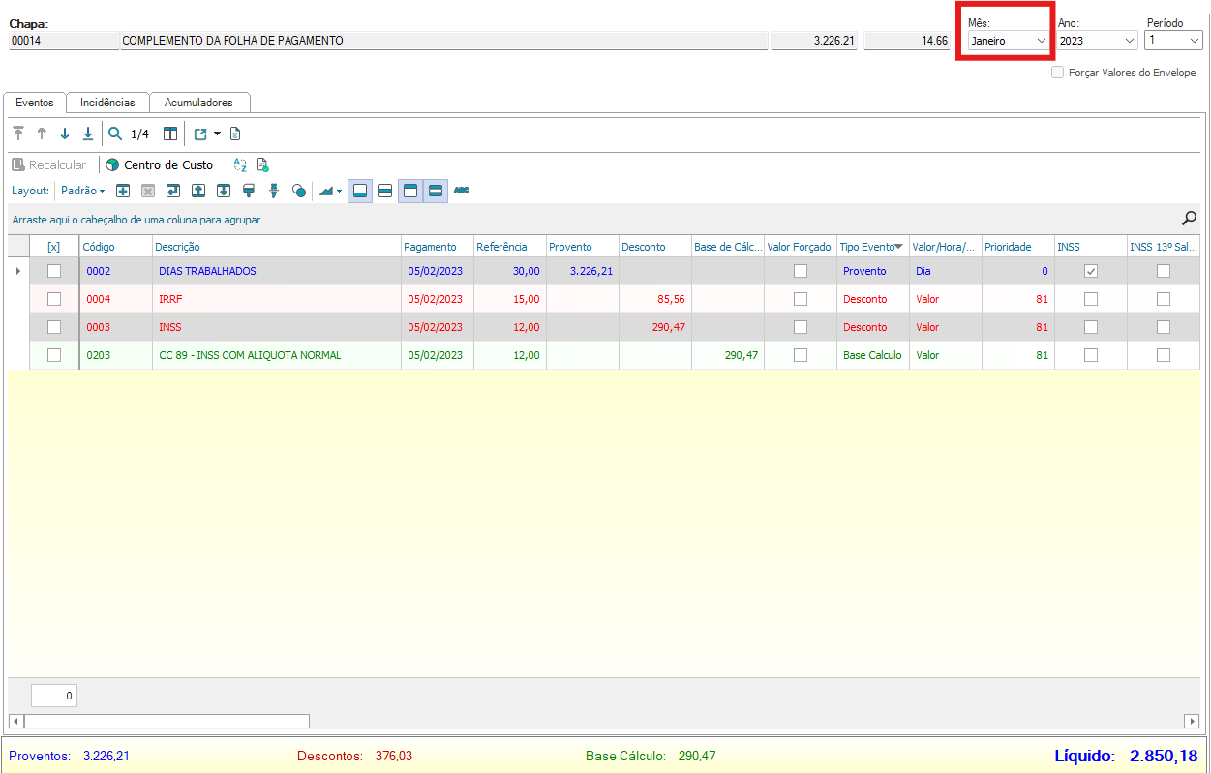Sort by the Descrição column header

277,247
